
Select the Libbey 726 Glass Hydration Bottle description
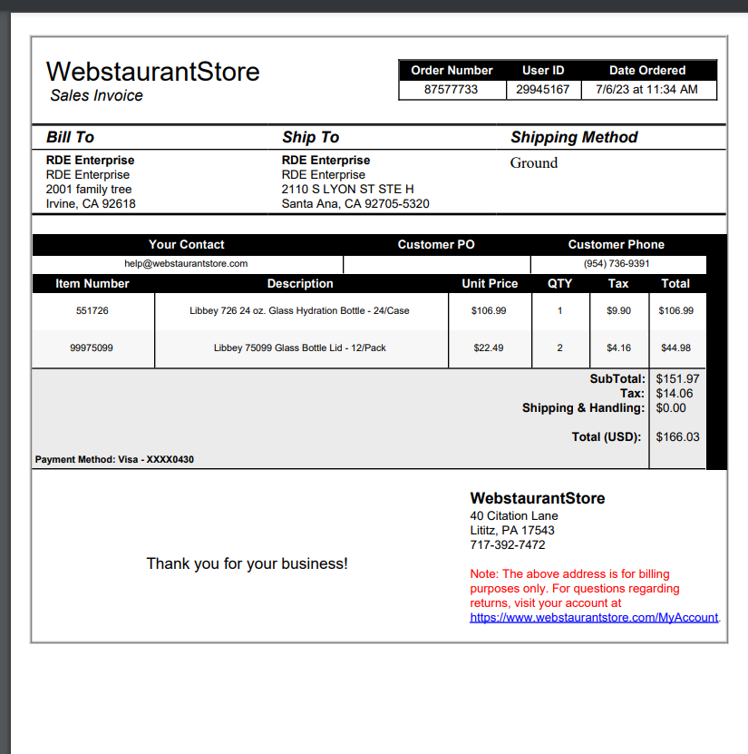[299, 310]
